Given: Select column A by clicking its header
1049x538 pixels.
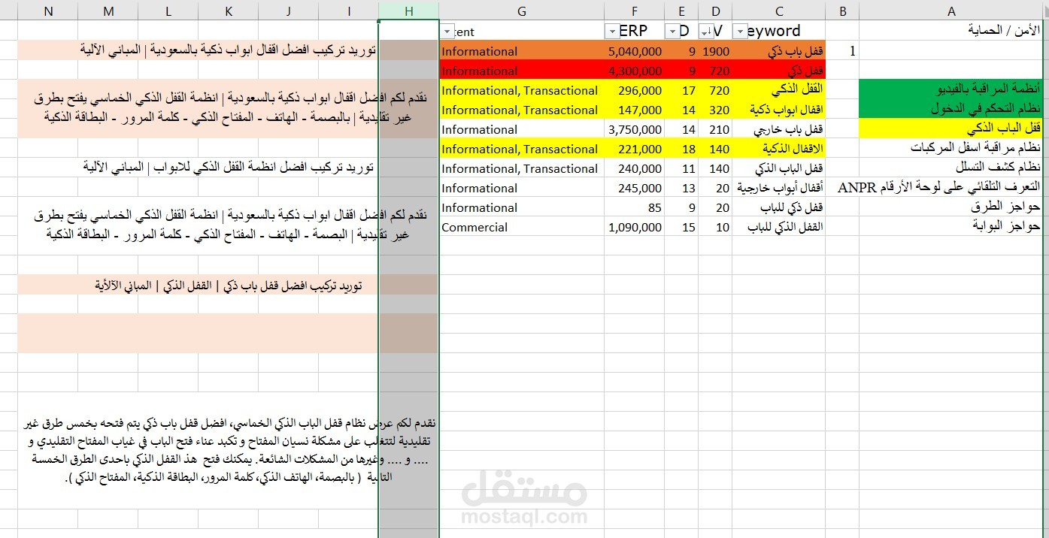Looking at the screenshot, I should point(951,11).
